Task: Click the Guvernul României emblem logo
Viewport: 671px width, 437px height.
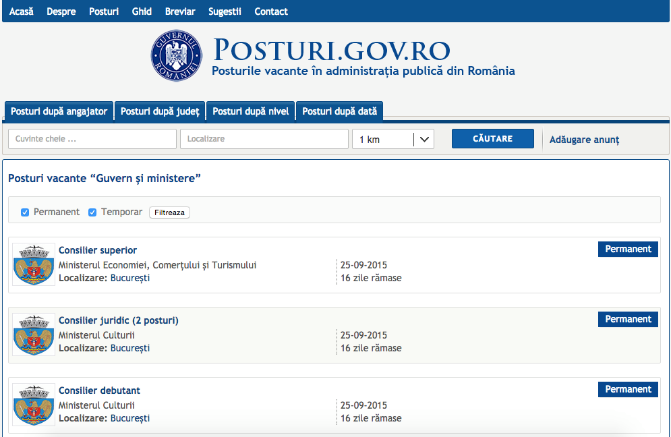Action: point(176,56)
